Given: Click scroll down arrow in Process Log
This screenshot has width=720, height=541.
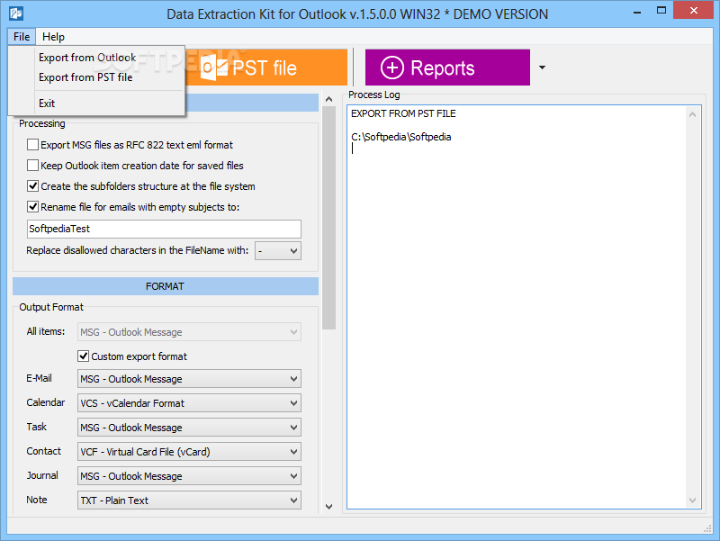Looking at the screenshot, I should click(x=692, y=500).
